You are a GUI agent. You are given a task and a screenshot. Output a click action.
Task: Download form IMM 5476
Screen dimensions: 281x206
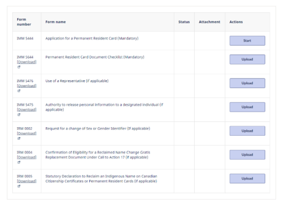tap(27, 86)
